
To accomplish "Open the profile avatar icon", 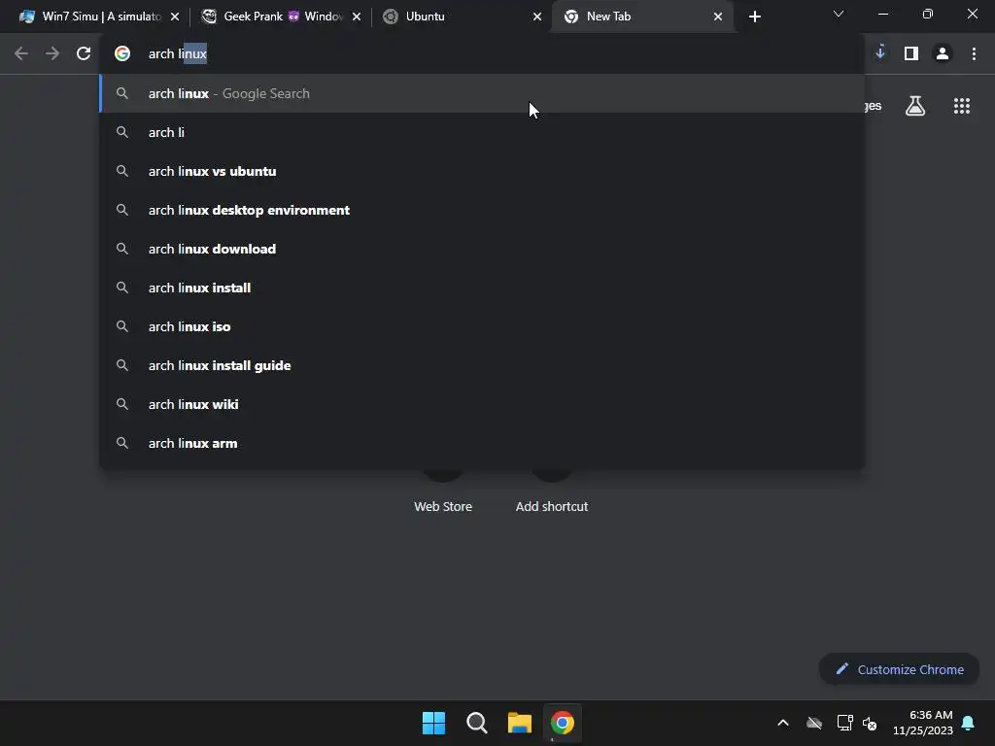I will click(x=943, y=54).
